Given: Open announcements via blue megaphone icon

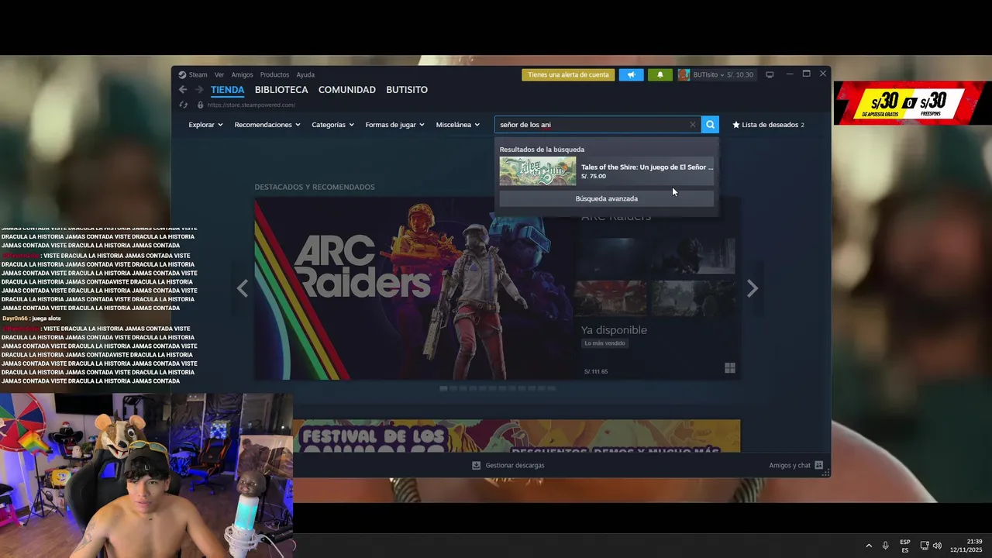Looking at the screenshot, I should [631, 75].
